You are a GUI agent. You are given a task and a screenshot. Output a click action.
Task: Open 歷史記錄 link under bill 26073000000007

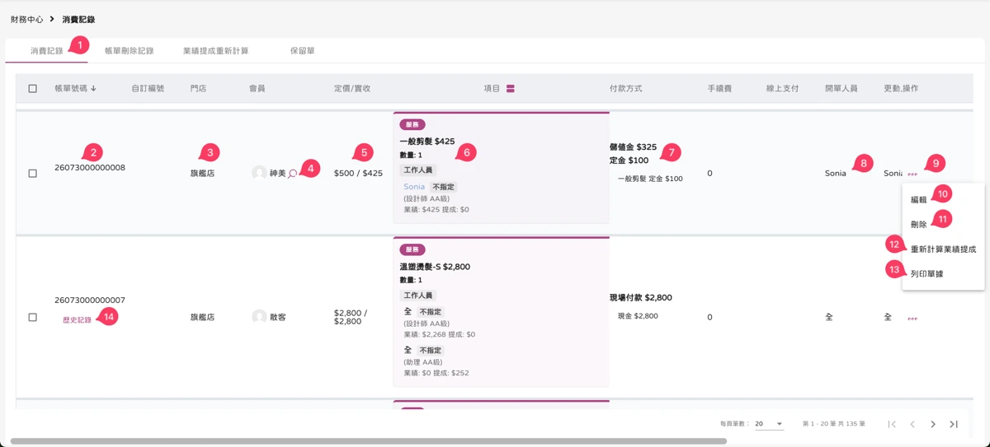[x=77, y=320]
